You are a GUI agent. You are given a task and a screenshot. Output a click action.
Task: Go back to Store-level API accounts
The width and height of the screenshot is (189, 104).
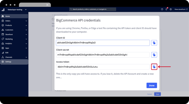60,15
